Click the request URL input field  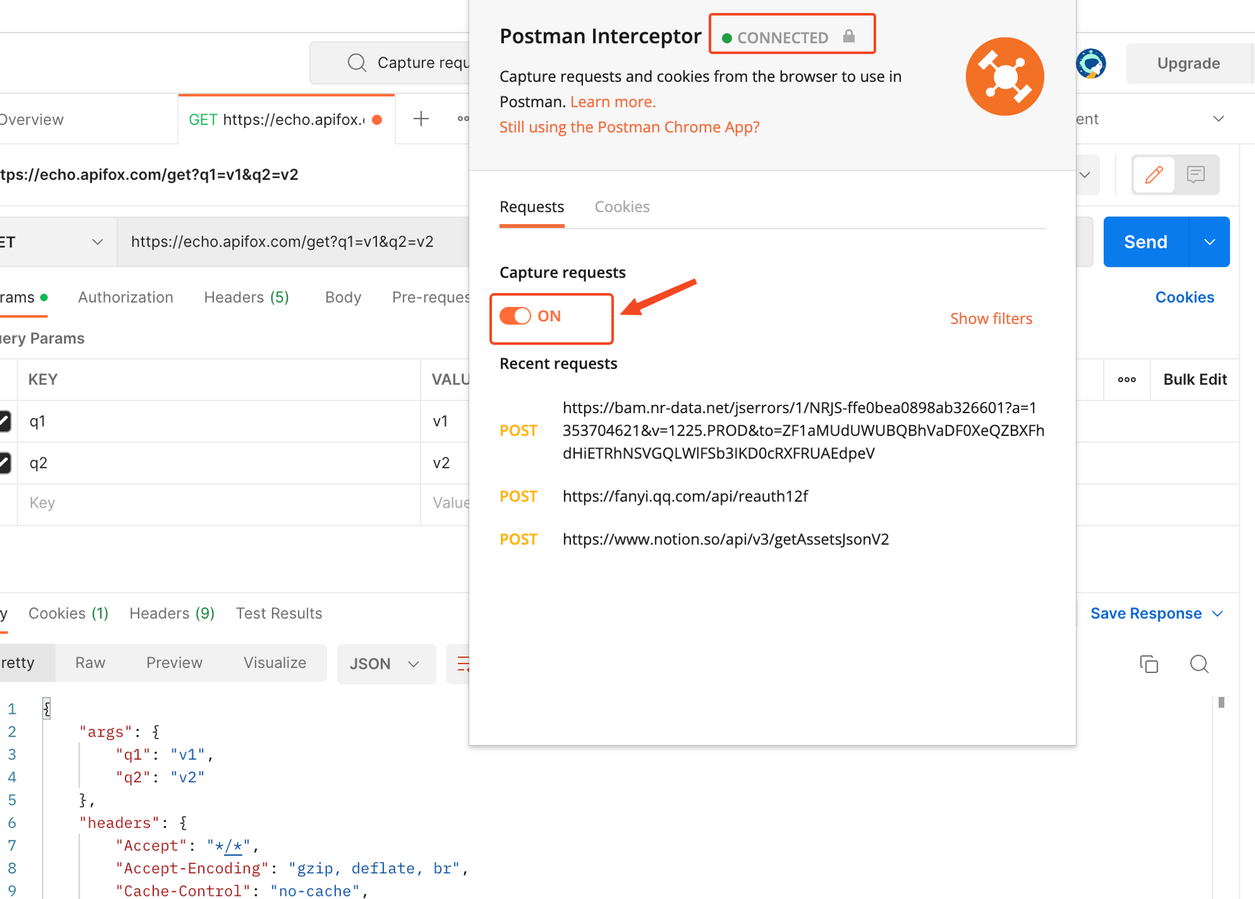tap(282, 242)
